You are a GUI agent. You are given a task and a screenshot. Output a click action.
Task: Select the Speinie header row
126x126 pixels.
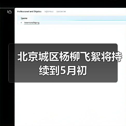[72, 18]
